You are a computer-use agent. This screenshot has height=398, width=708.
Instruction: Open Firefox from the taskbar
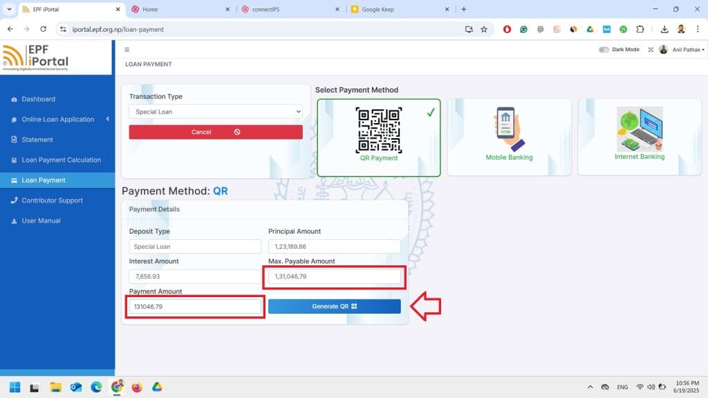coord(137,387)
